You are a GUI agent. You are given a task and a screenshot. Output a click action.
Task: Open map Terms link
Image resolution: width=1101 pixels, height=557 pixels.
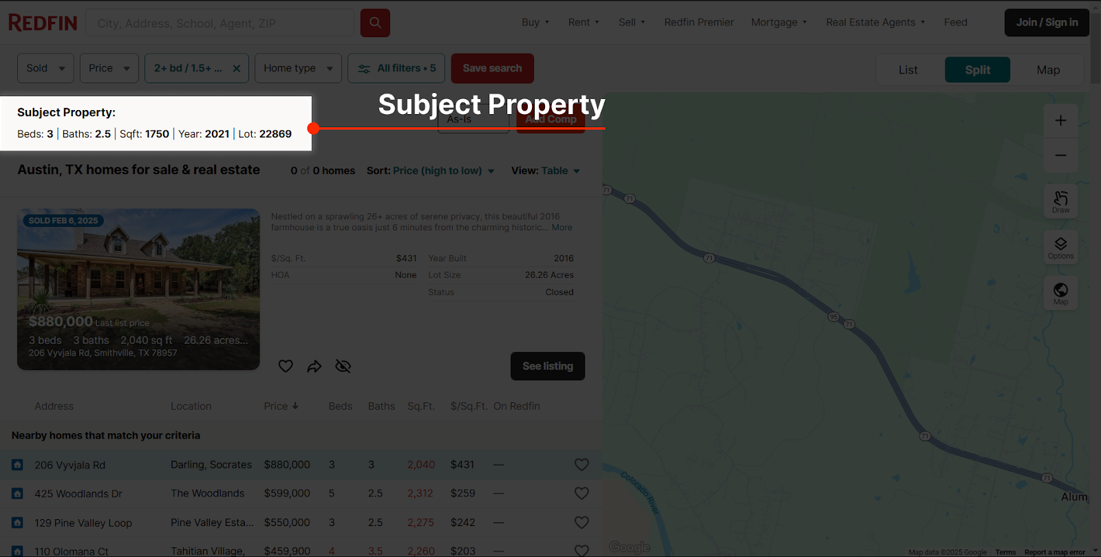point(1005,552)
